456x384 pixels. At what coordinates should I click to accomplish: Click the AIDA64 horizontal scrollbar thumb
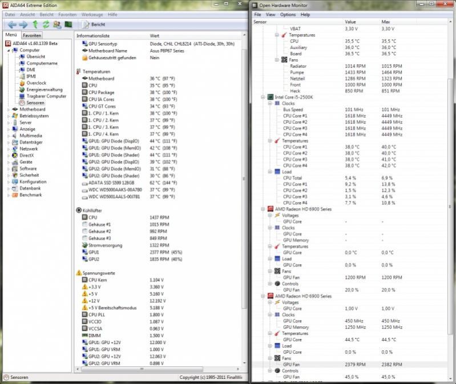(142, 369)
